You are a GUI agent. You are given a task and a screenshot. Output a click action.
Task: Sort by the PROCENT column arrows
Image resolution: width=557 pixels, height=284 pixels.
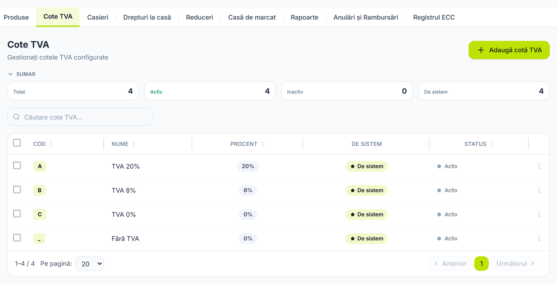263,144
